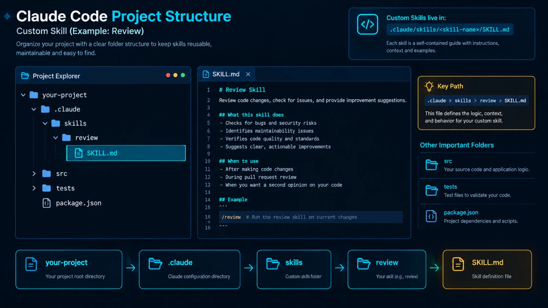Click the .claude/skills/<skill-name>/SKILL.md path box

pyautogui.click(x=450, y=30)
